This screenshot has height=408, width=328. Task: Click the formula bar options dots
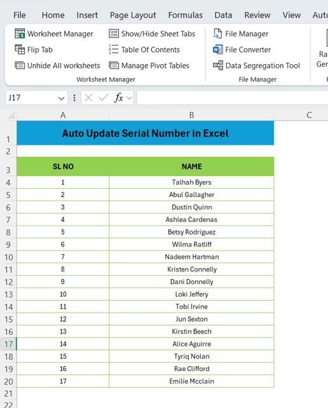pos(74,98)
